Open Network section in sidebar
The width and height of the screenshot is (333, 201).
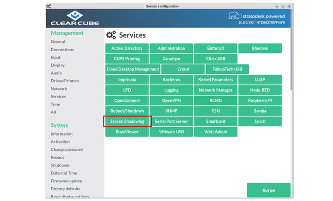pyautogui.click(x=59, y=88)
